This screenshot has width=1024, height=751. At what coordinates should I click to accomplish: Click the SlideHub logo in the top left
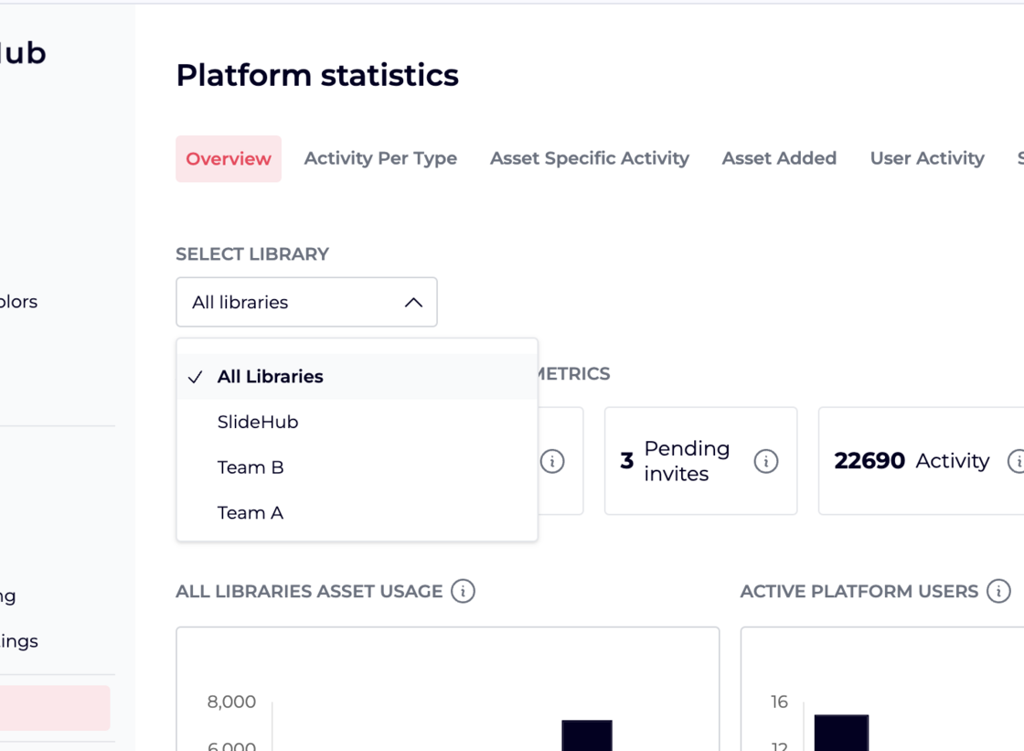23,52
